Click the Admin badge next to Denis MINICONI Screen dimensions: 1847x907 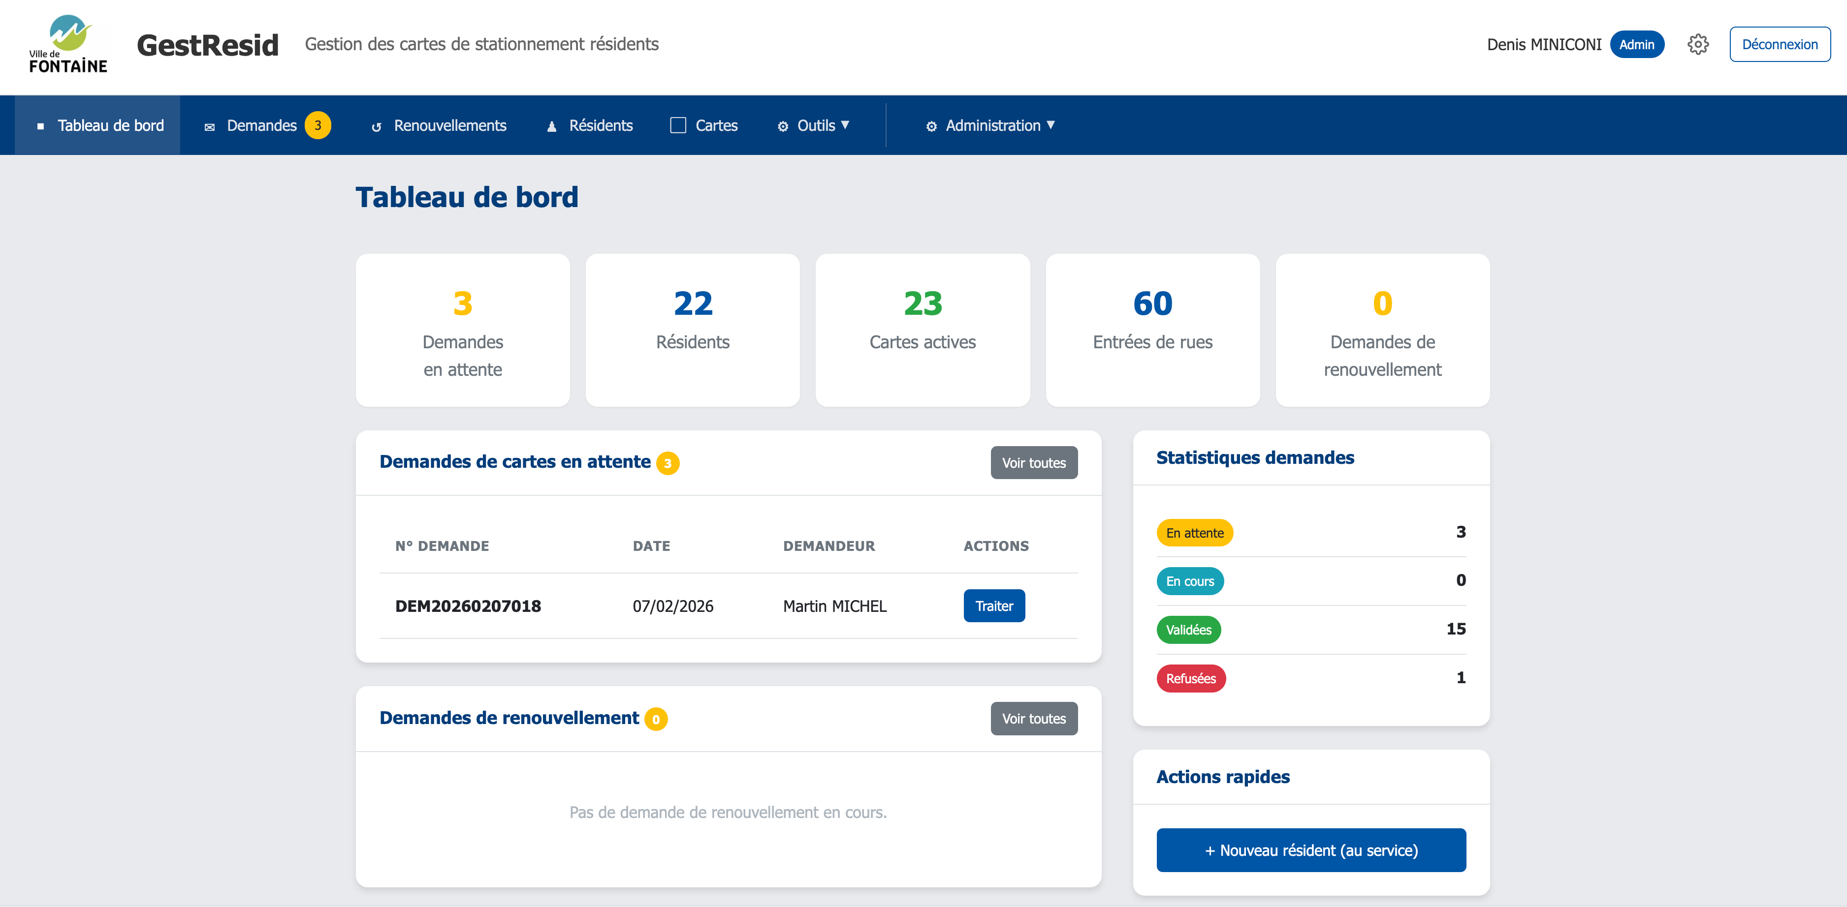click(x=1637, y=44)
